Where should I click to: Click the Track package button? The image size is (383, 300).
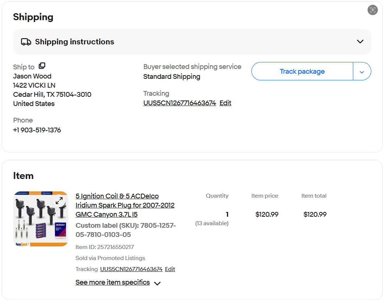pos(302,72)
